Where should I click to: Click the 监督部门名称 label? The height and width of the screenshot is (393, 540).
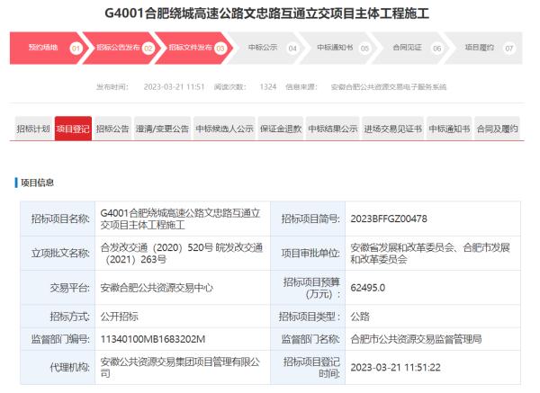tap(310, 339)
